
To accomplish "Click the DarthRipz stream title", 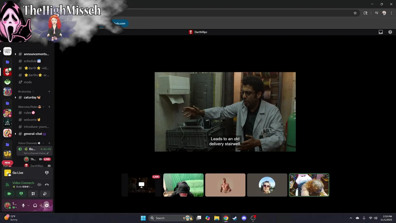I will [201, 32].
